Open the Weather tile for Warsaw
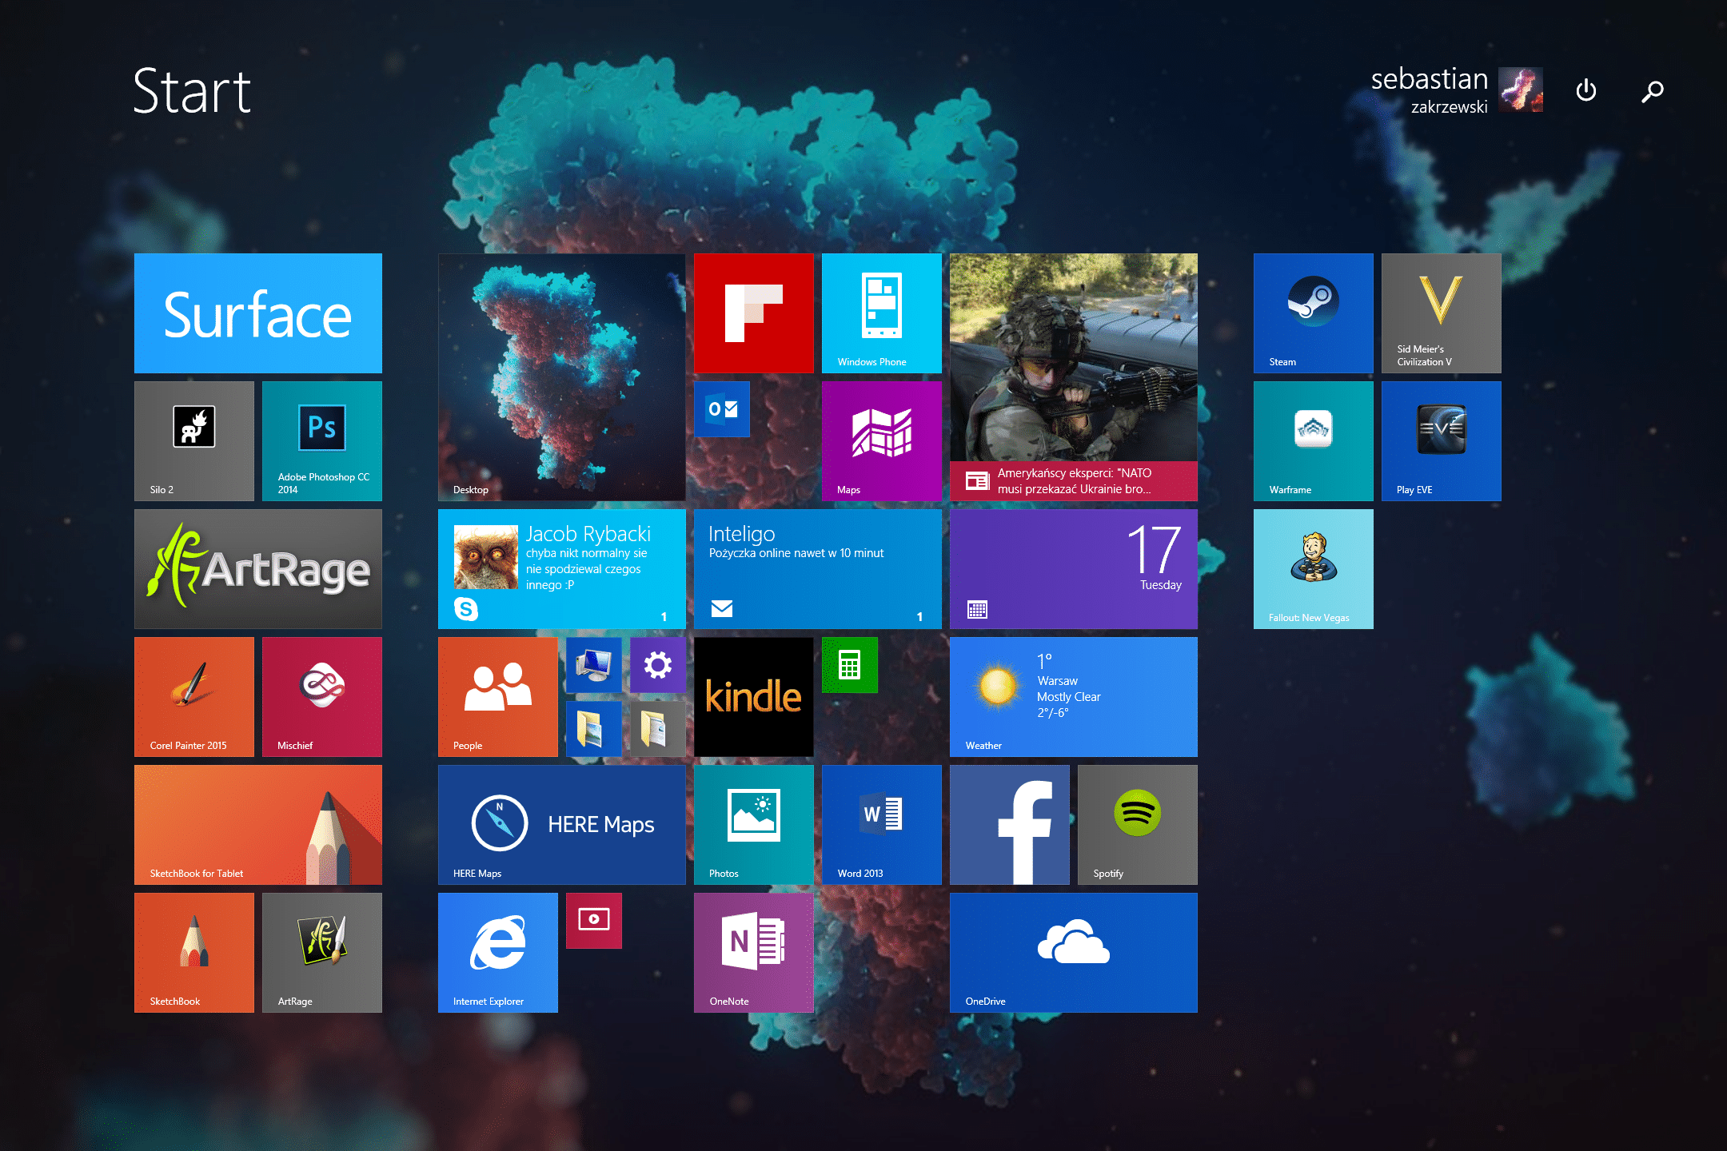Image resolution: width=1727 pixels, height=1151 pixels. pyautogui.click(x=1074, y=697)
